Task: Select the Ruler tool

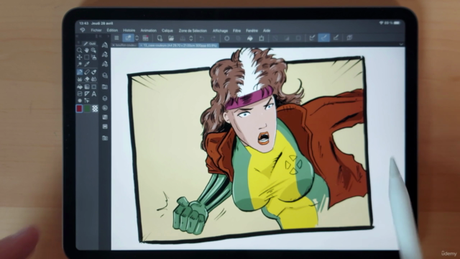Action: [x=87, y=94]
